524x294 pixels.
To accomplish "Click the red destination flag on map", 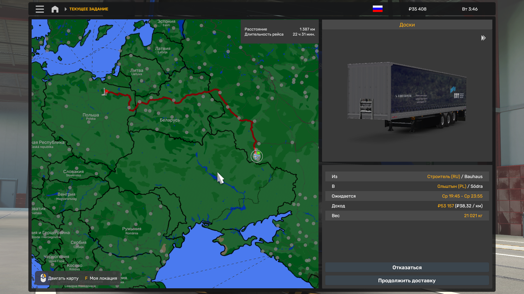I will coord(105,92).
